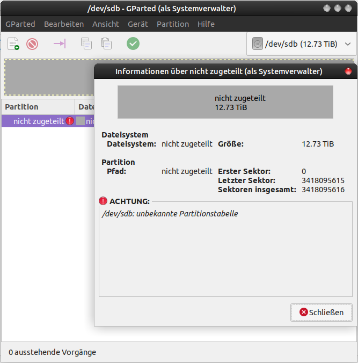Select the nicht zugeteilt partition row
Image resolution: width=358 pixels, height=363 pixels.
(x=48, y=121)
